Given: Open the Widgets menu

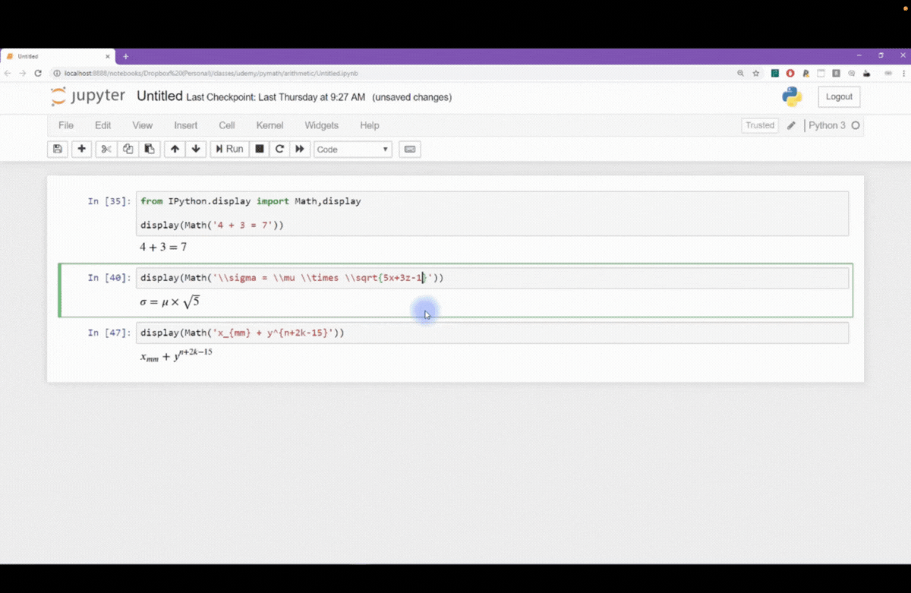Looking at the screenshot, I should click(321, 125).
